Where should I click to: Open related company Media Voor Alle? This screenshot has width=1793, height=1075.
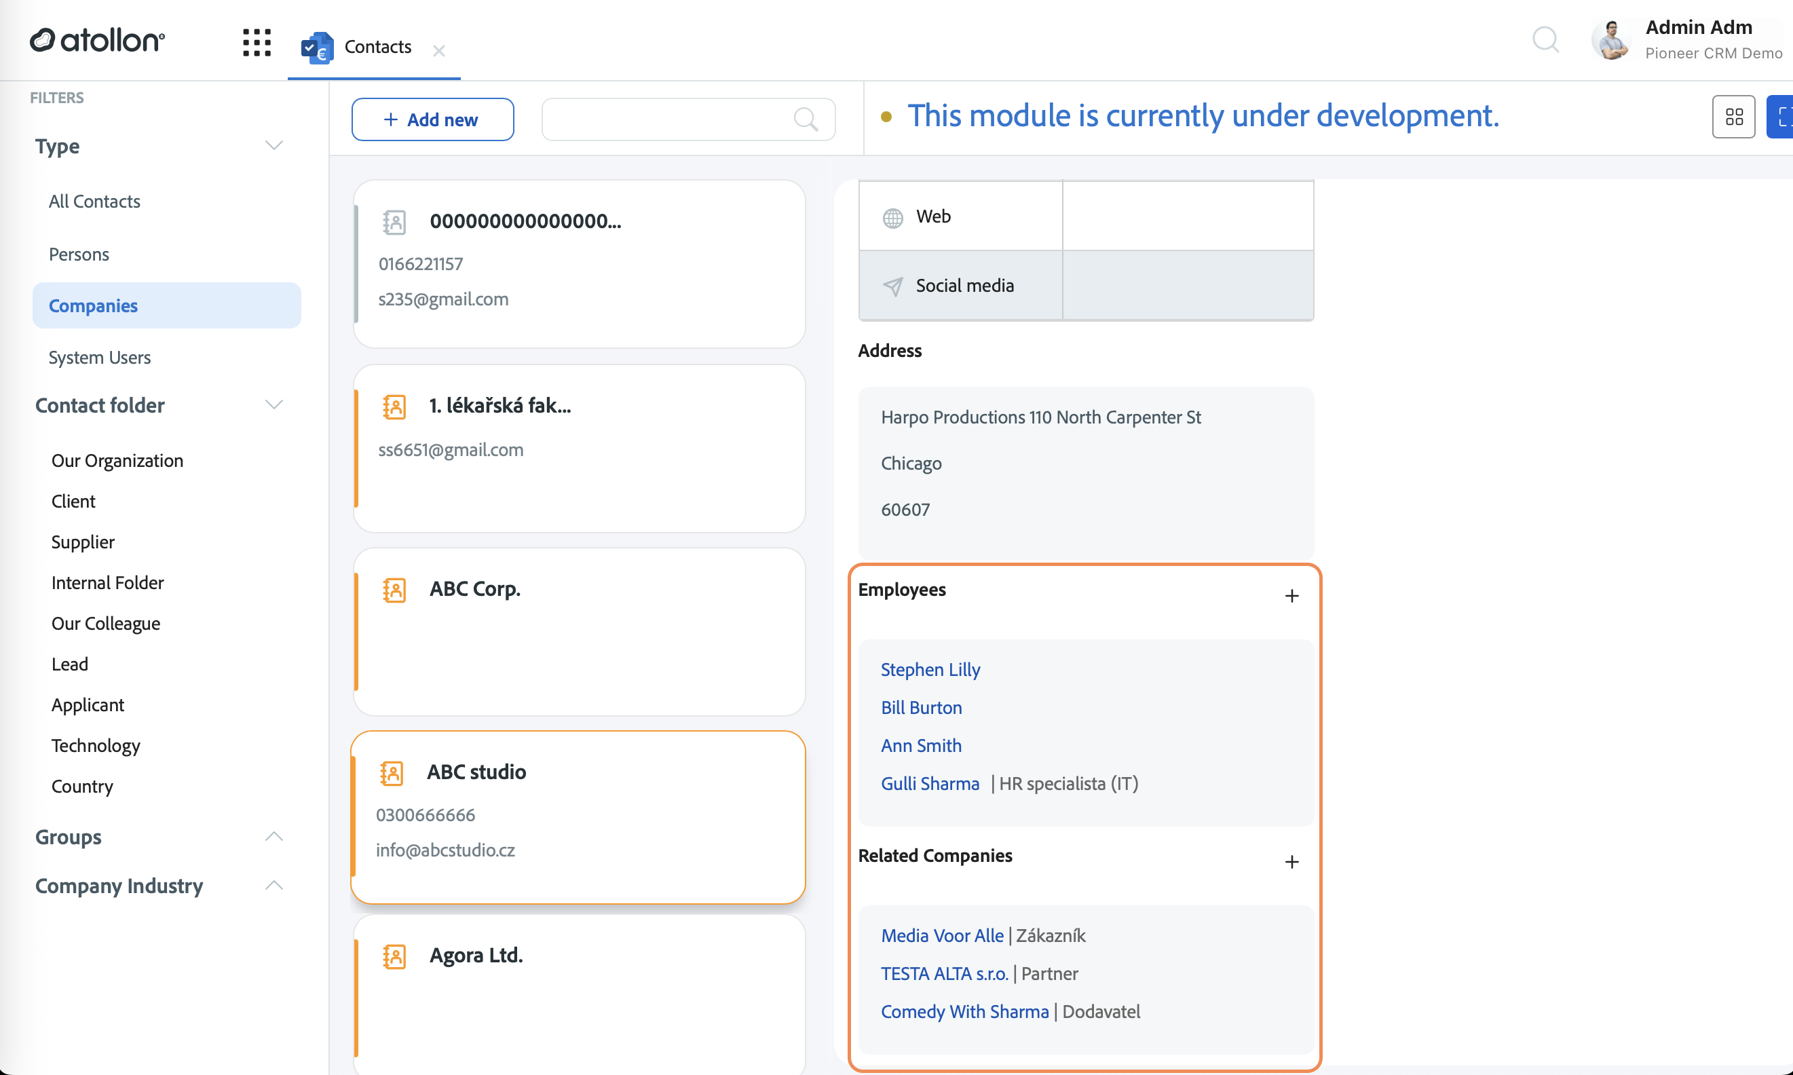tap(942, 935)
